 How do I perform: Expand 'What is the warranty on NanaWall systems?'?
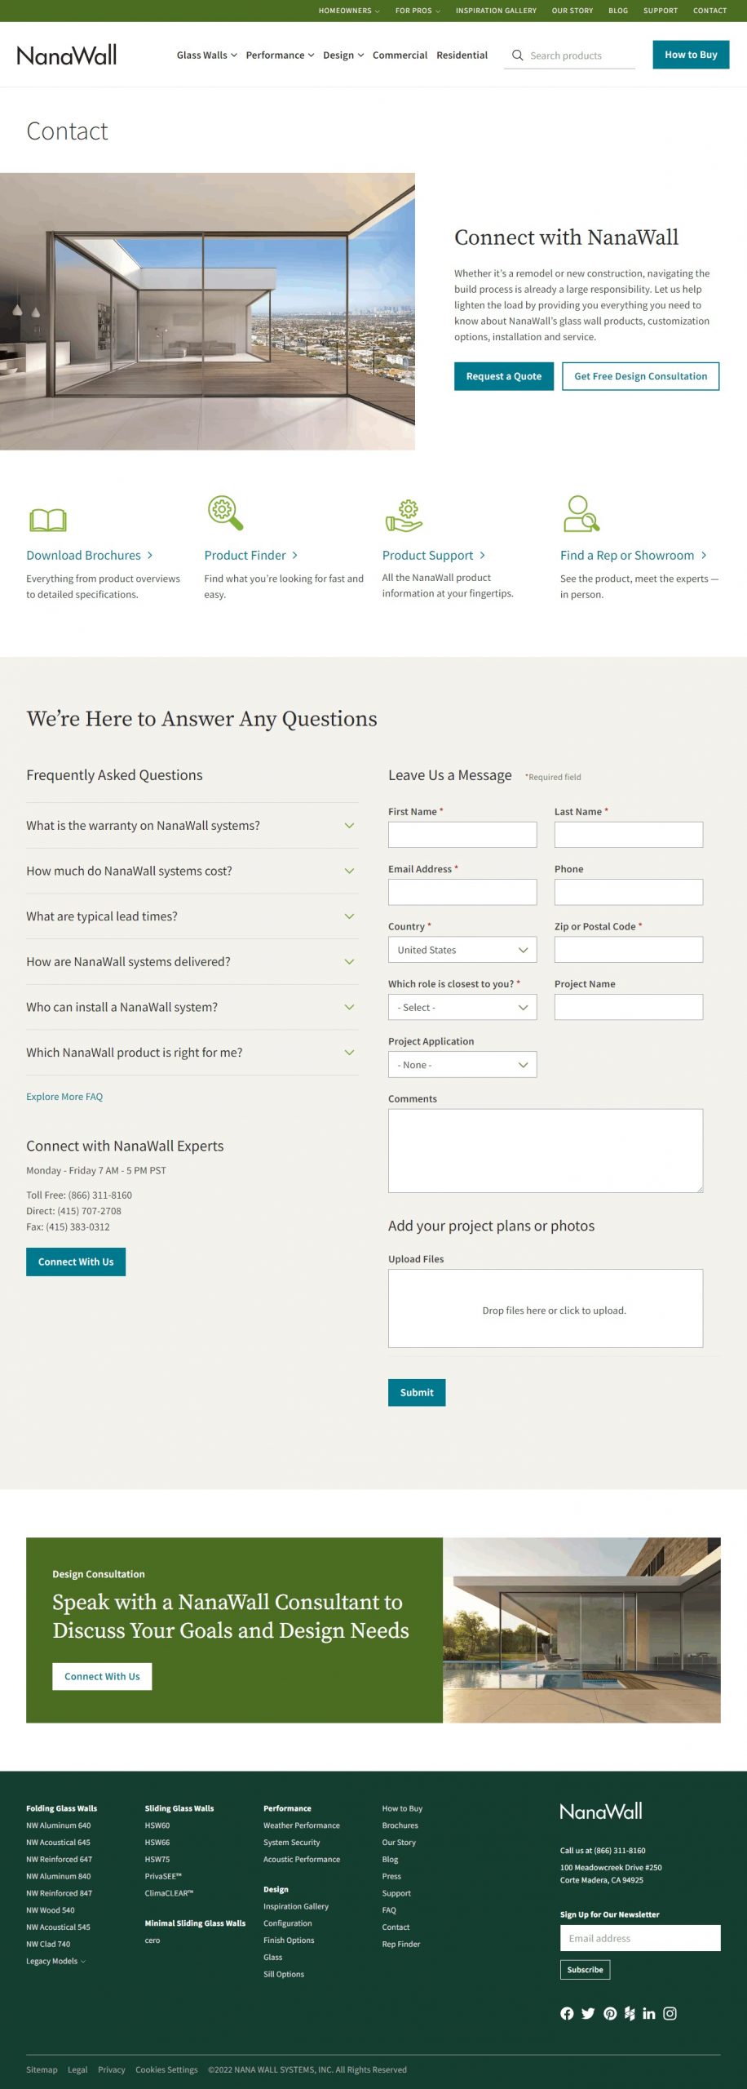pyautogui.click(x=192, y=825)
